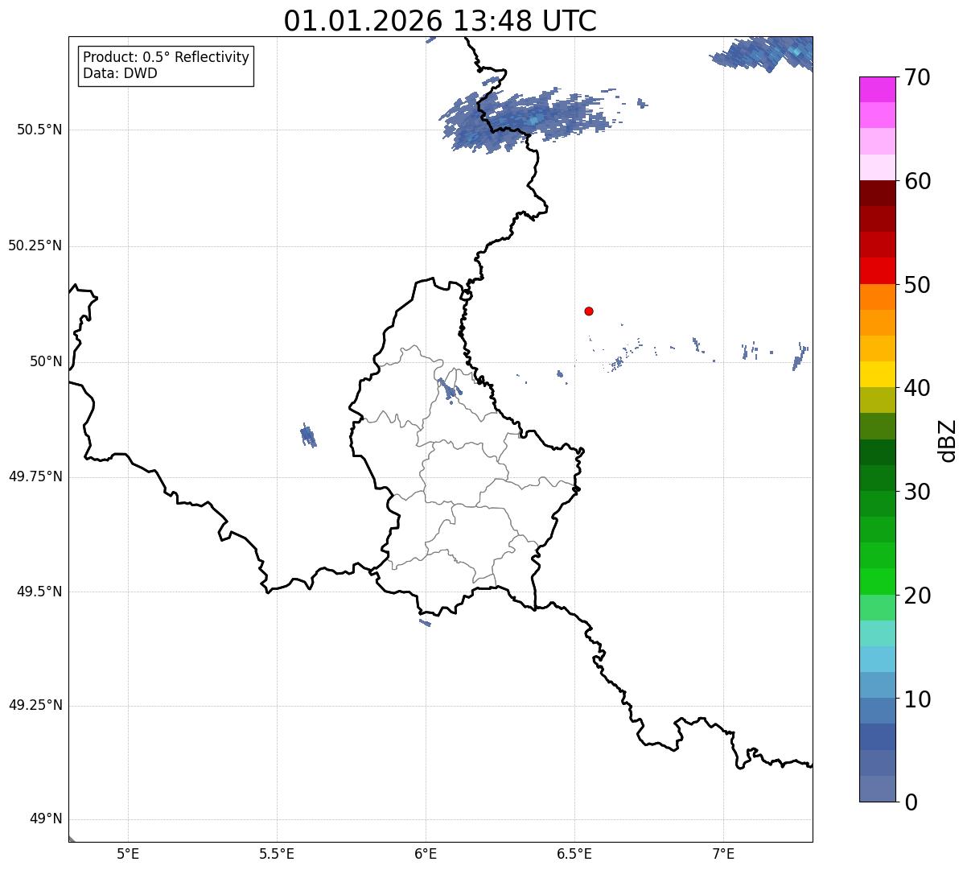Click the 49.25°N latitude label
The width and height of the screenshot is (967, 870).
pyautogui.click(x=35, y=705)
